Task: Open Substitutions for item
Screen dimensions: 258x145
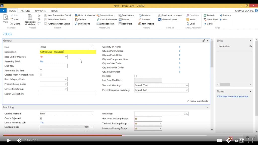Action: pyautogui.click(x=105, y=15)
